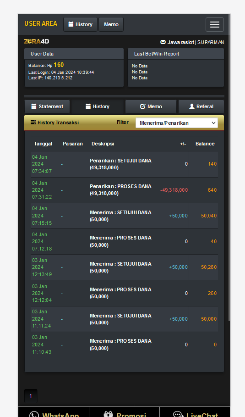Click the 04 Jan 2024 07:15:15 date
The width and height of the screenshot is (245, 417).
pos(42,216)
